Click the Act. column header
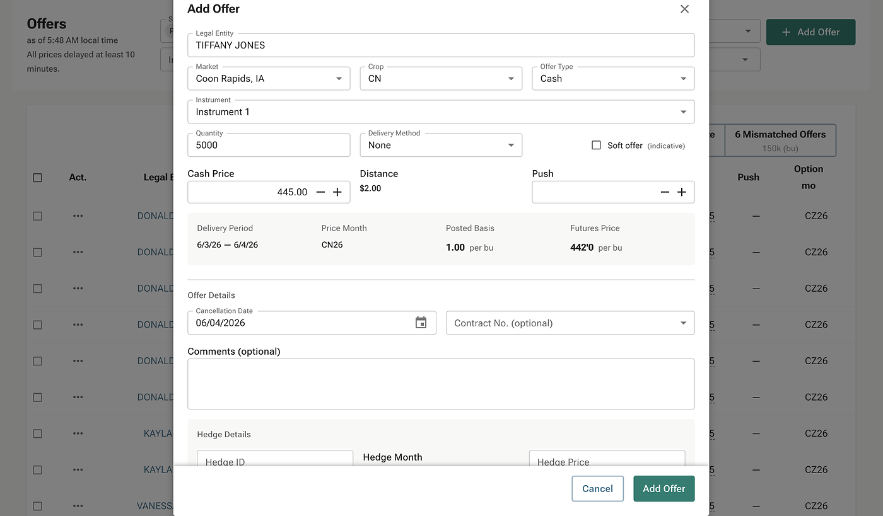 pyautogui.click(x=78, y=177)
